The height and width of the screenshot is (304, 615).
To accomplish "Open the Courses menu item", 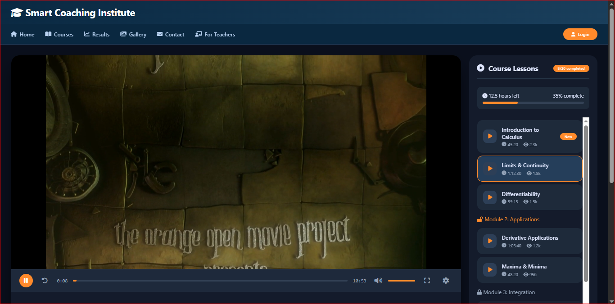I will click(x=59, y=35).
